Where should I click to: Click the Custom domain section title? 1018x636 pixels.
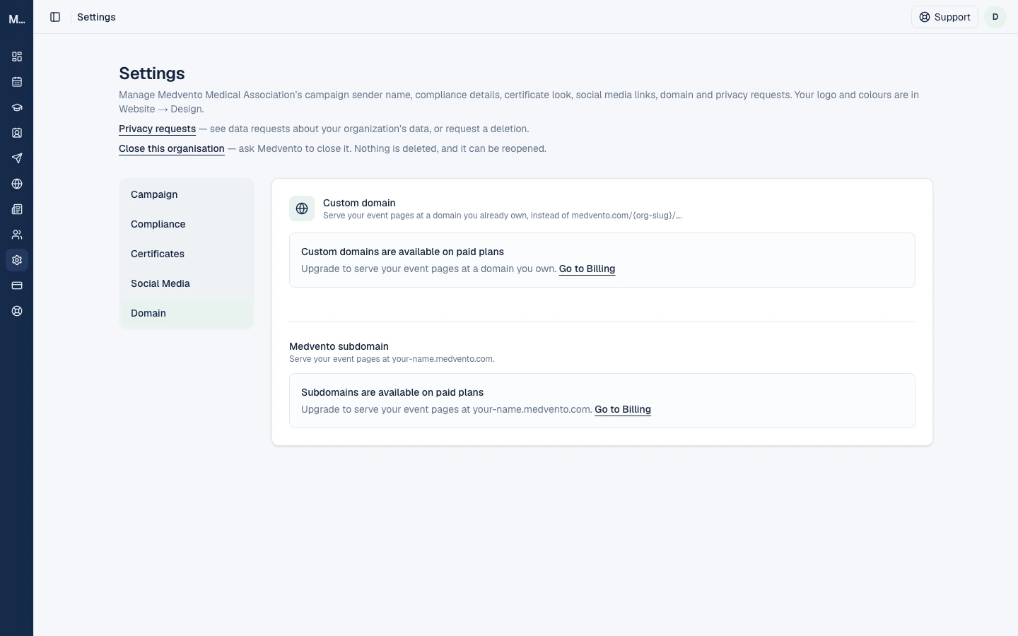359,203
